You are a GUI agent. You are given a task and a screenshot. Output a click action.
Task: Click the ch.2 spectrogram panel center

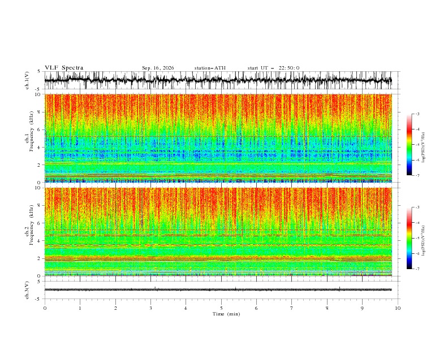point(218,232)
